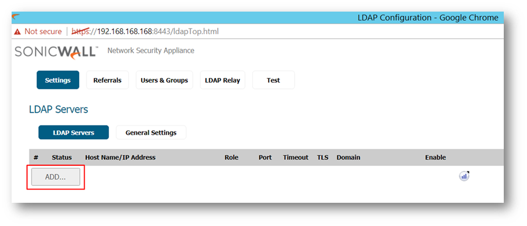
Task: Click the Domain column header
Action: tap(348, 157)
